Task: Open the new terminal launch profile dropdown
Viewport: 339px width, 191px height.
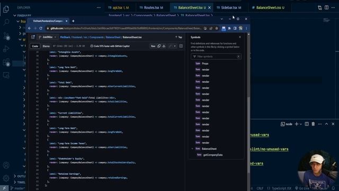Action: (x=301, y=124)
